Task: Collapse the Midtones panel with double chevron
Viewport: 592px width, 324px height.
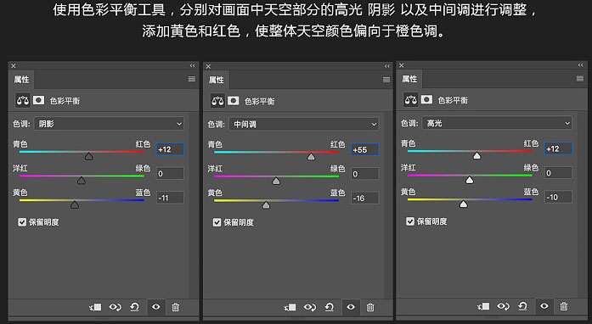Action: click(387, 66)
